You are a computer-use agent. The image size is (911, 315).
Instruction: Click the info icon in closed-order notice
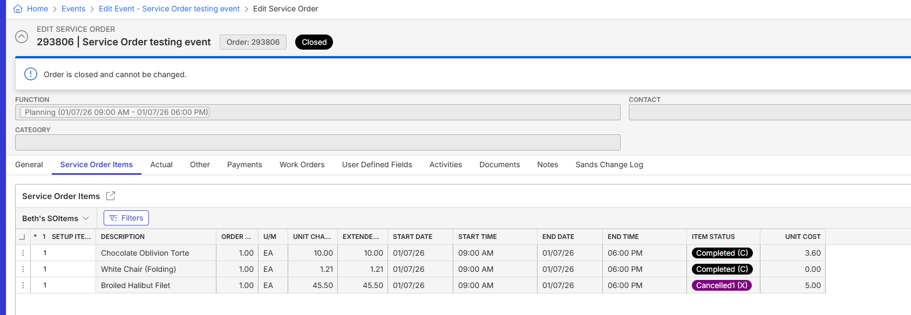pos(31,74)
